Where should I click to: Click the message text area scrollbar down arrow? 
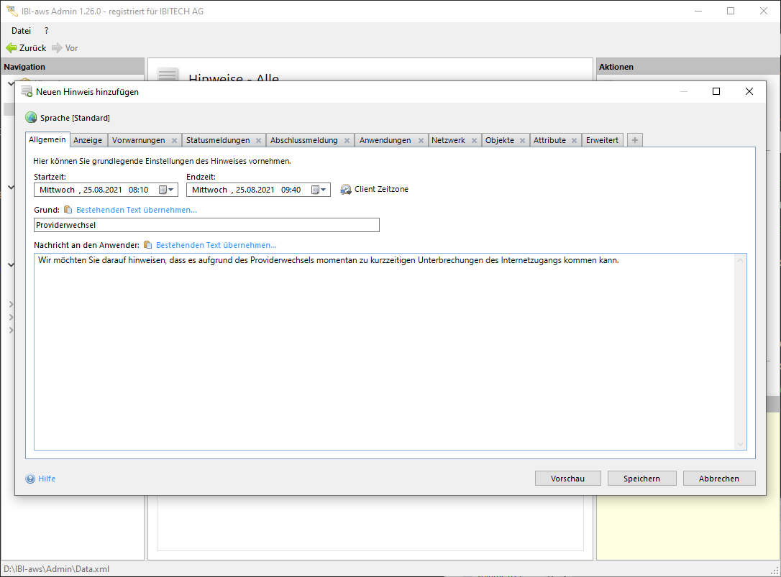point(741,445)
